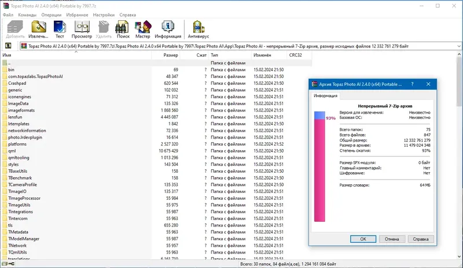
Task: Expand the archive path dropdown arrow
Action: [458, 46]
